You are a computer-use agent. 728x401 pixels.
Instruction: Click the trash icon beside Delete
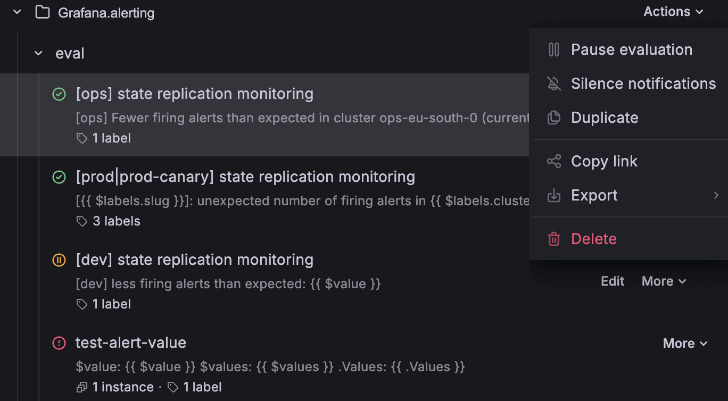coord(553,239)
